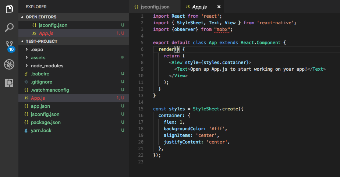Click the braces icon beside .watchmanconfig

pyautogui.click(x=26, y=90)
